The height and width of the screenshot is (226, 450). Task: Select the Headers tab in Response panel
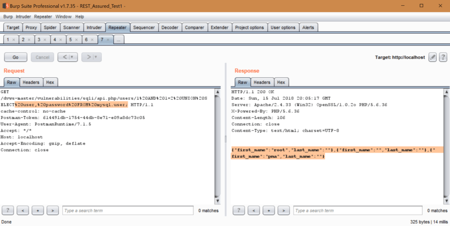(x=262, y=82)
